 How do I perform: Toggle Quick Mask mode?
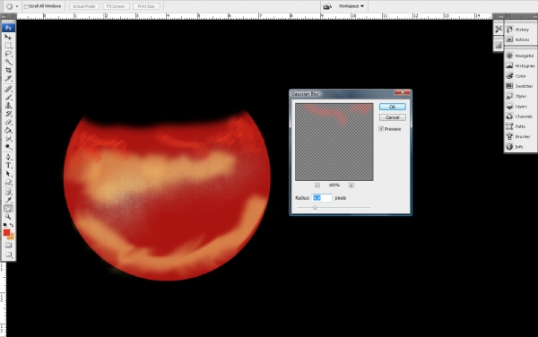[x=8, y=245]
